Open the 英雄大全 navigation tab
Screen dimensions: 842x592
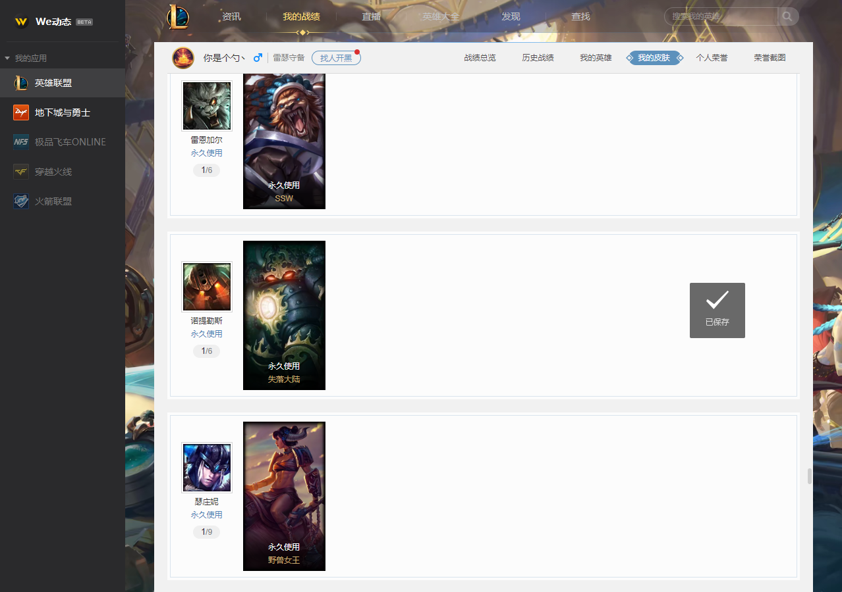(x=441, y=16)
